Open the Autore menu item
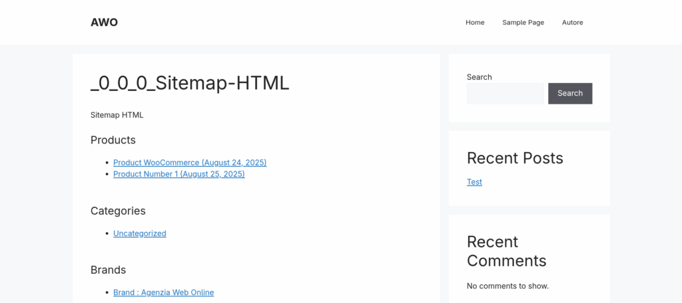Image resolution: width=682 pixels, height=303 pixels. click(x=572, y=22)
